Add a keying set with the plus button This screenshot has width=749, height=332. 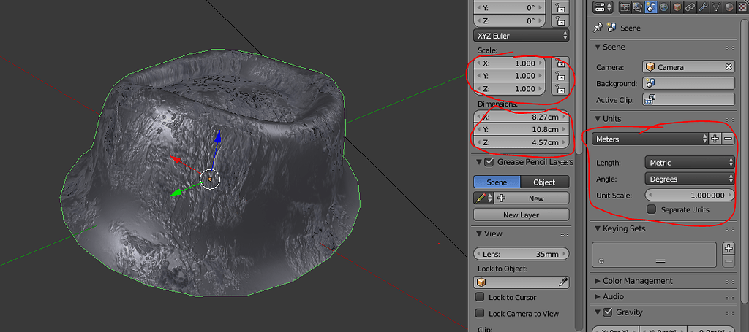click(729, 248)
